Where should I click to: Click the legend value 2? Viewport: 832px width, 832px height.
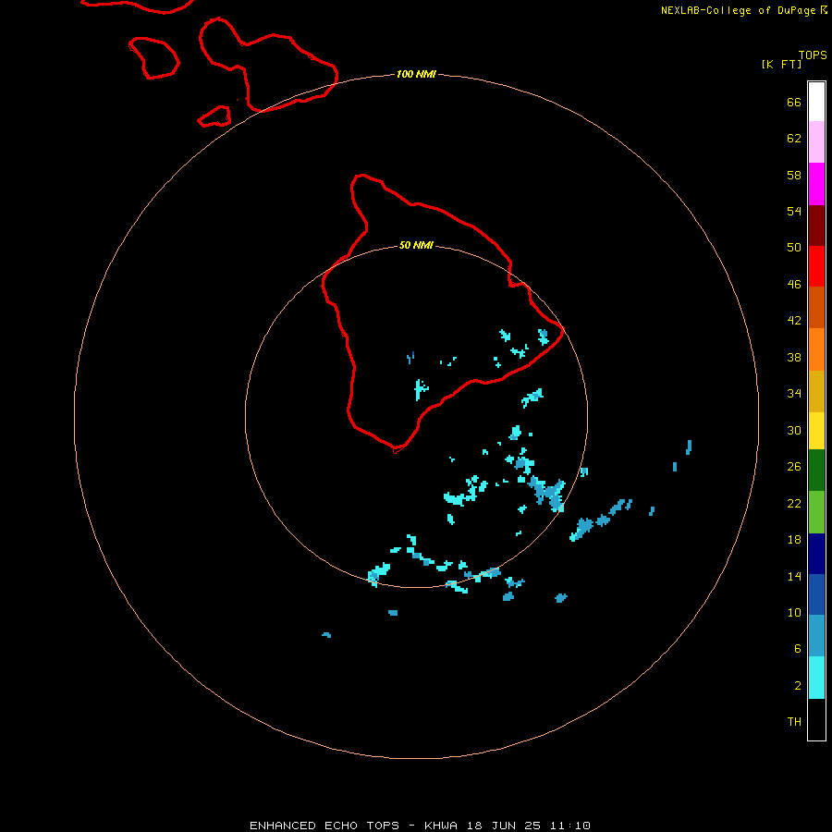797,686
